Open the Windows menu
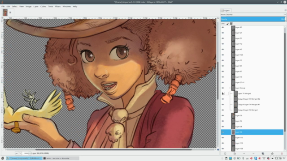 [x=67, y=6]
